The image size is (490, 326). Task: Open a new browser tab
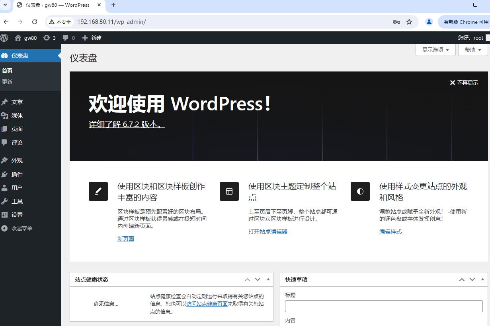click(x=113, y=5)
